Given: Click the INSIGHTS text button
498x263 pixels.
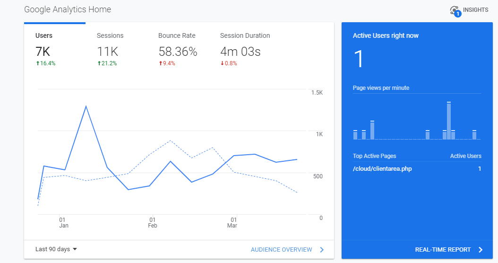Looking at the screenshot, I should [475, 10].
